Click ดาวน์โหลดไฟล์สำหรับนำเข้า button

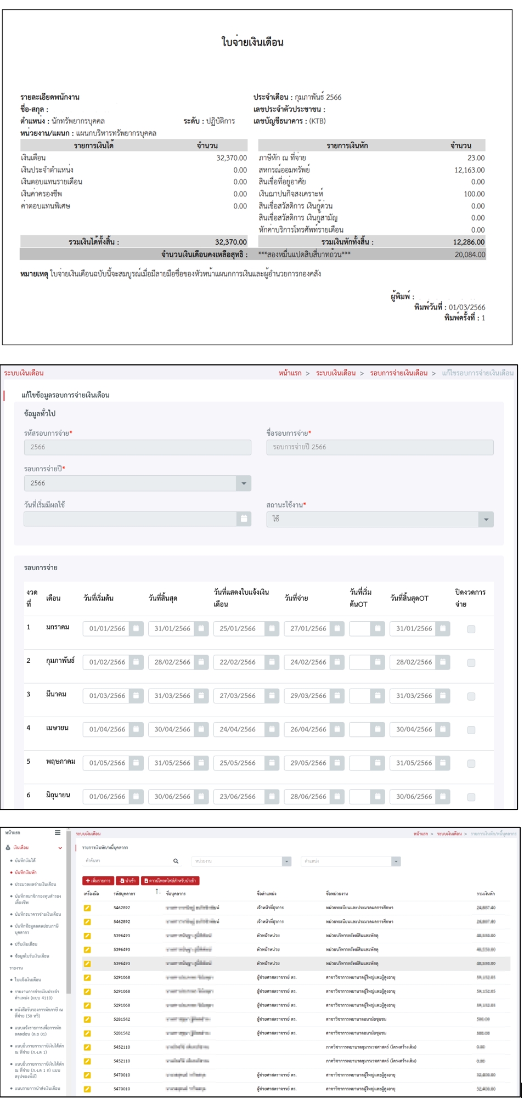coord(170,881)
